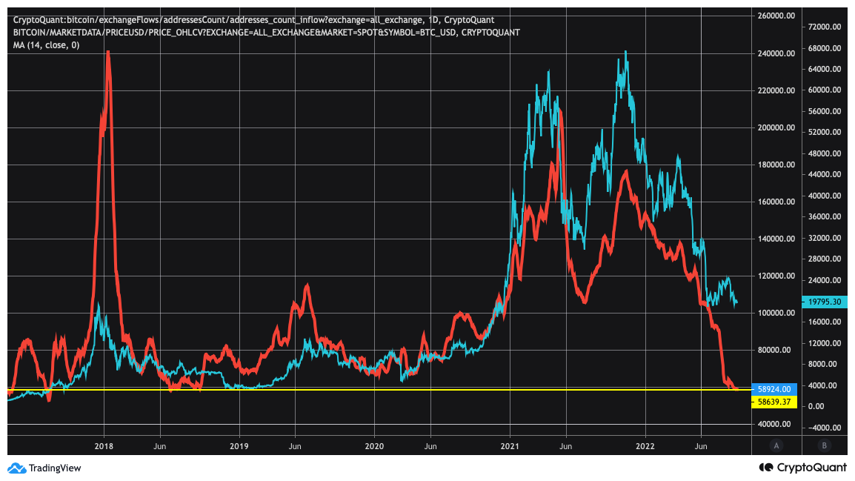Viewport: 855px width, 481px height.
Task: Select the addresses_count_inflow indicator legend
Action: pos(252,20)
